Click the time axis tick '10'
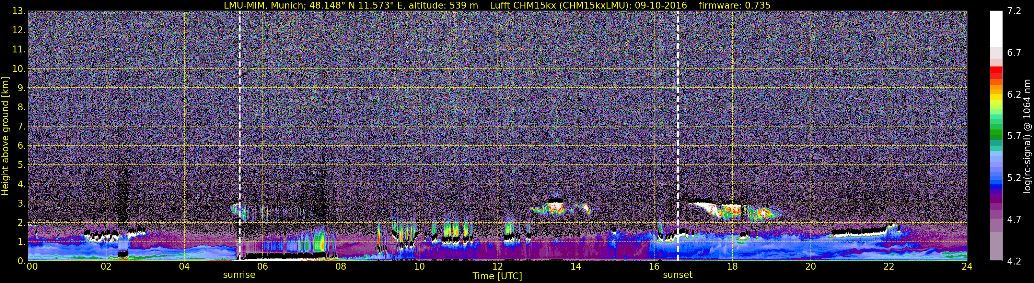The width and height of the screenshot is (1034, 283). pyautogui.click(x=419, y=267)
